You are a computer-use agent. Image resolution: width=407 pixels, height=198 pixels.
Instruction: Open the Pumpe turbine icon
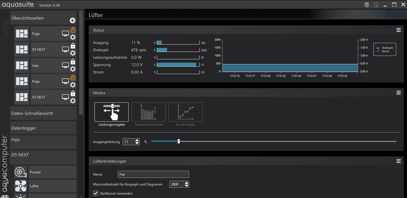pos(20,172)
